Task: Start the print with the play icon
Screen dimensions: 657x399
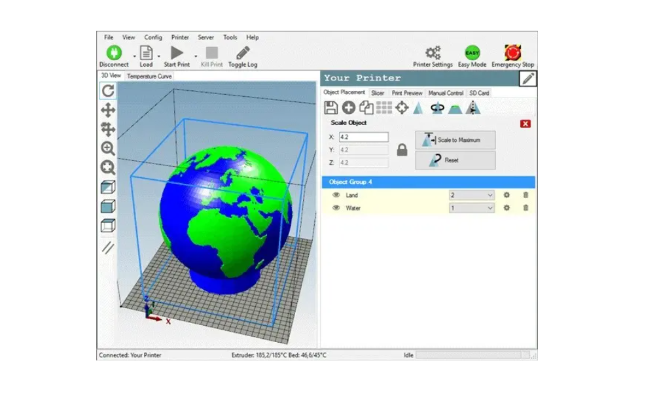Action: tap(177, 53)
